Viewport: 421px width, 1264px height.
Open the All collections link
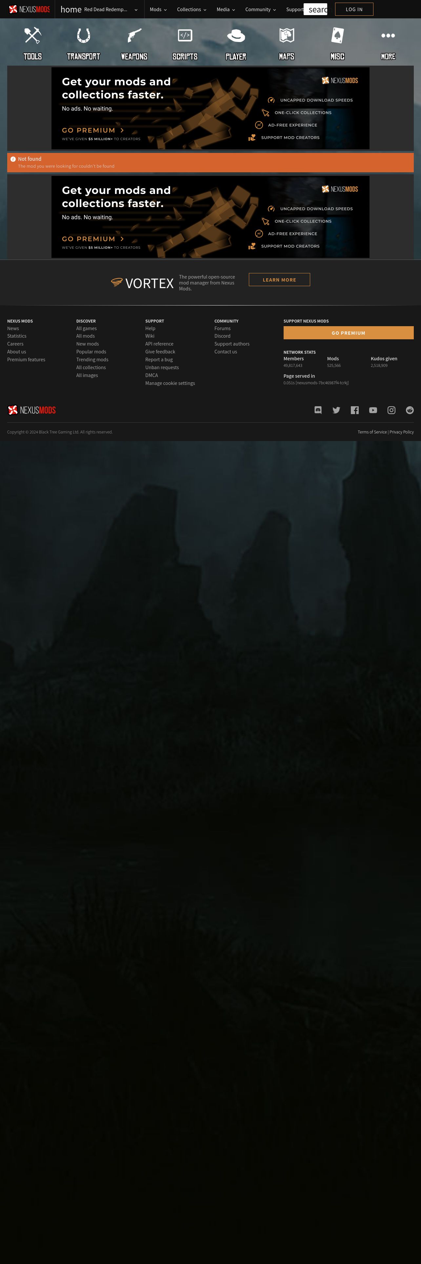[x=91, y=368]
